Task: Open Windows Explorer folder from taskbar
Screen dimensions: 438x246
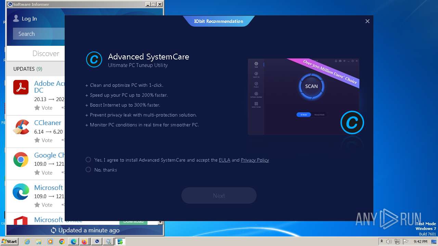Action: pyautogui.click(x=39, y=242)
